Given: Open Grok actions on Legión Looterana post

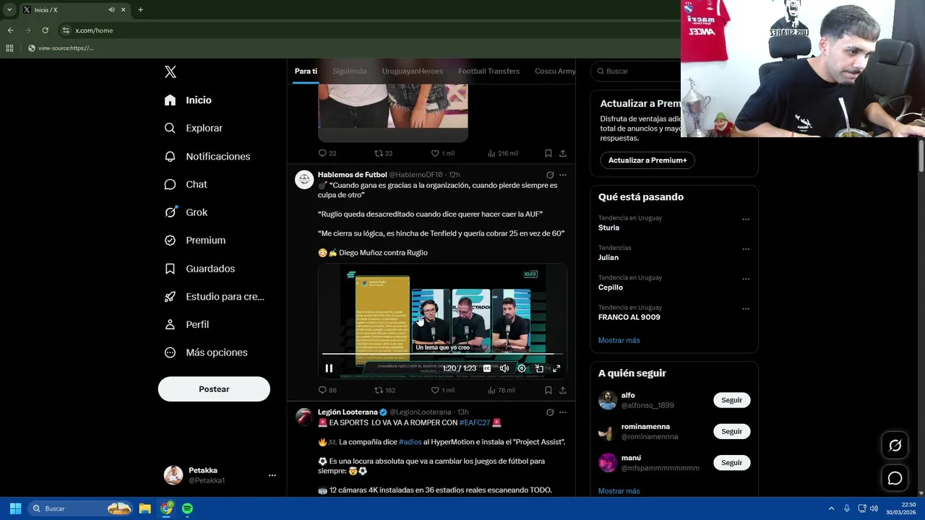Looking at the screenshot, I should point(550,412).
